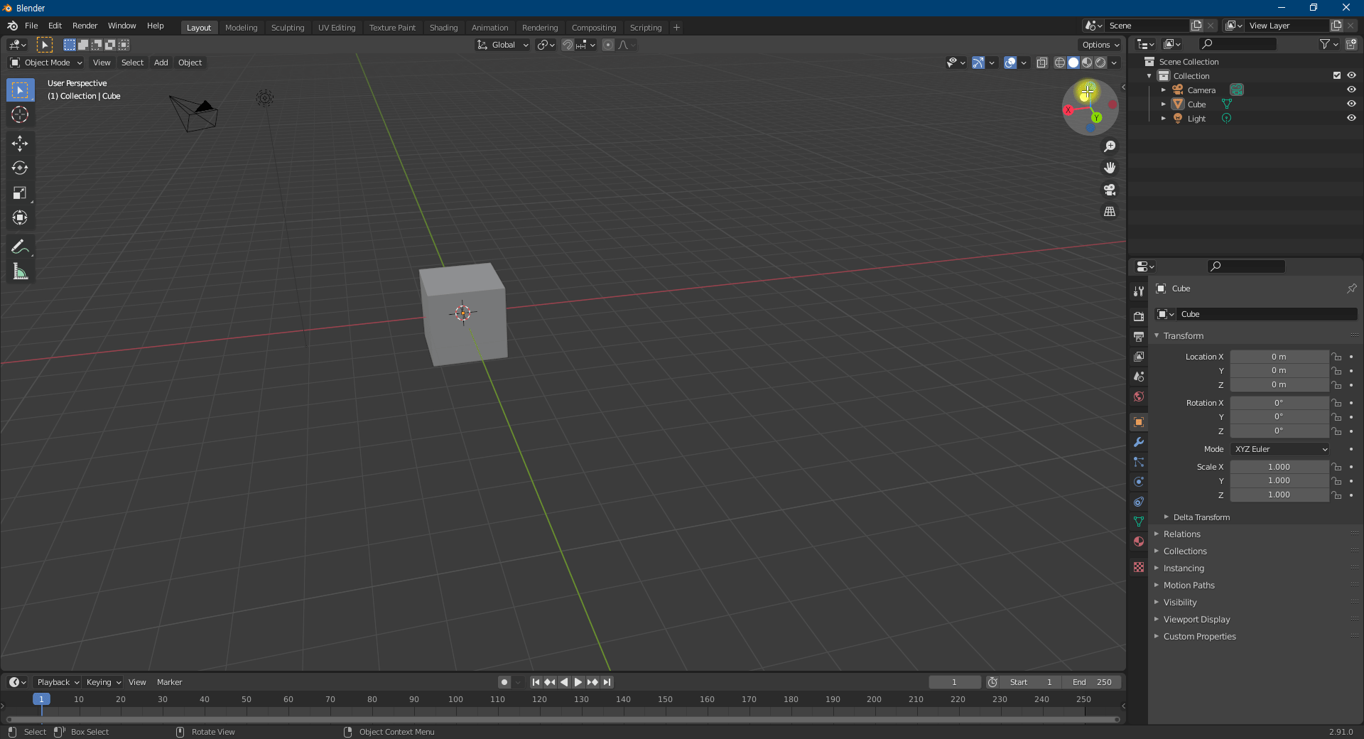Open the Object Constraint properties tab
Image resolution: width=1364 pixels, height=739 pixels.
pos(1139,502)
